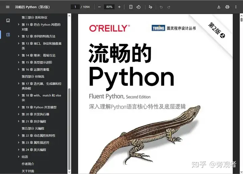The height and width of the screenshot is (174, 243).
Task: Switch to thumbnail view in sidebar
Action: pos(8,20)
